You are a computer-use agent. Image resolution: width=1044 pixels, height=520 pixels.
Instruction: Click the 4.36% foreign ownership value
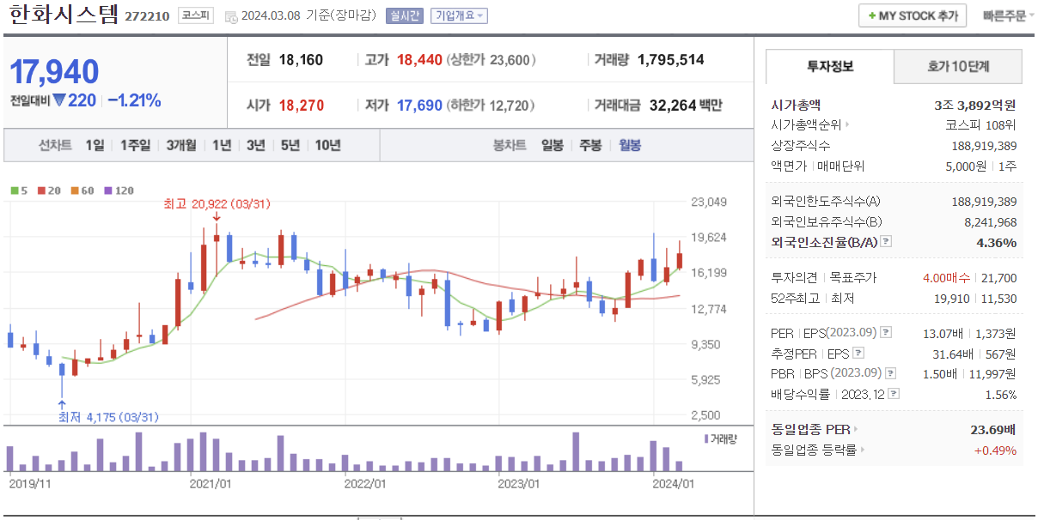tap(997, 243)
